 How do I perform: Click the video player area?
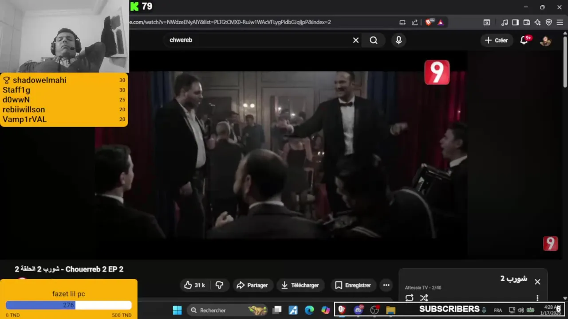coord(280,155)
